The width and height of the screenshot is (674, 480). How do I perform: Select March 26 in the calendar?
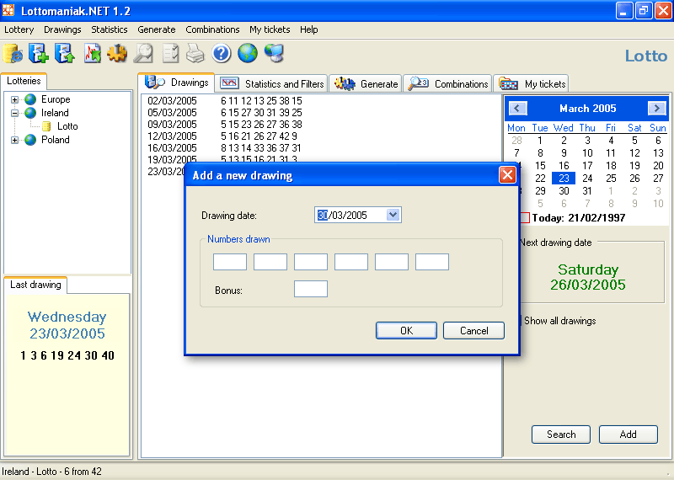[634, 179]
